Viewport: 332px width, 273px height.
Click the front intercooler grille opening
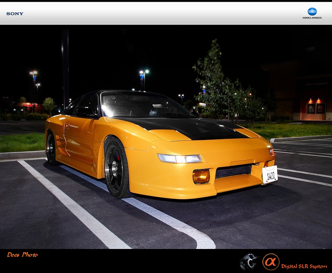coord(233,171)
